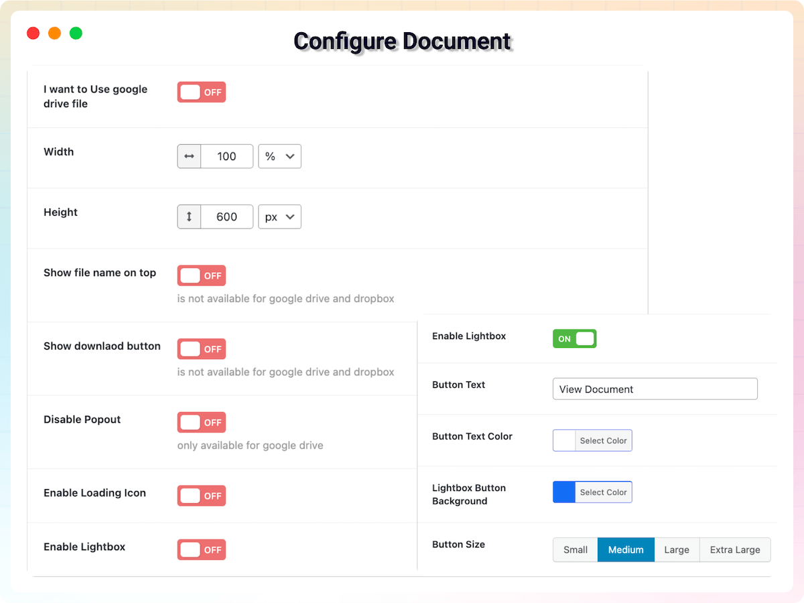Open the Width unit % dropdown
Image resolution: width=804 pixels, height=603 pixels.
[x=279, y=156]
